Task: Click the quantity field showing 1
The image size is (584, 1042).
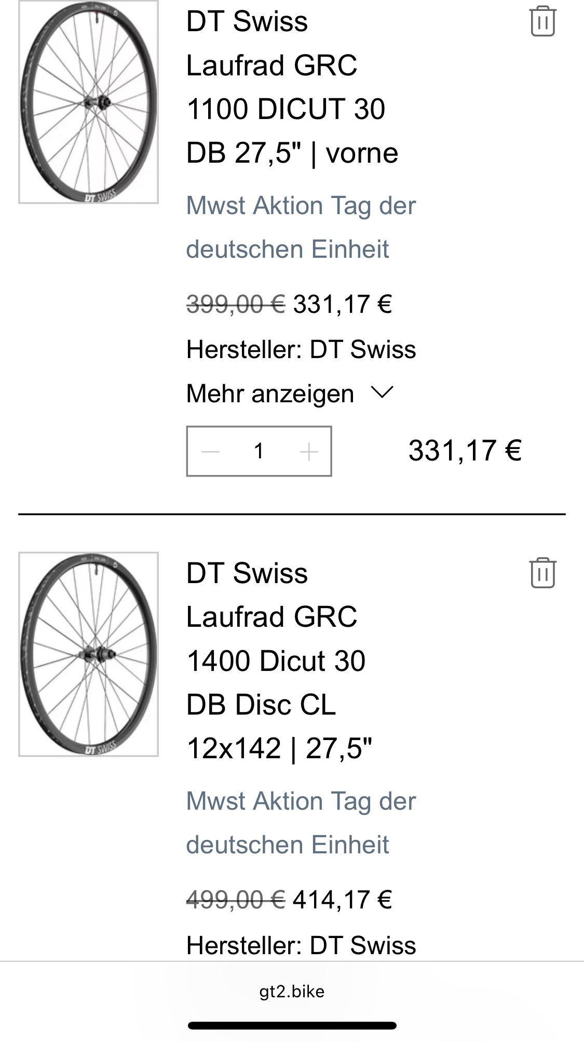Action: [259, 452]
